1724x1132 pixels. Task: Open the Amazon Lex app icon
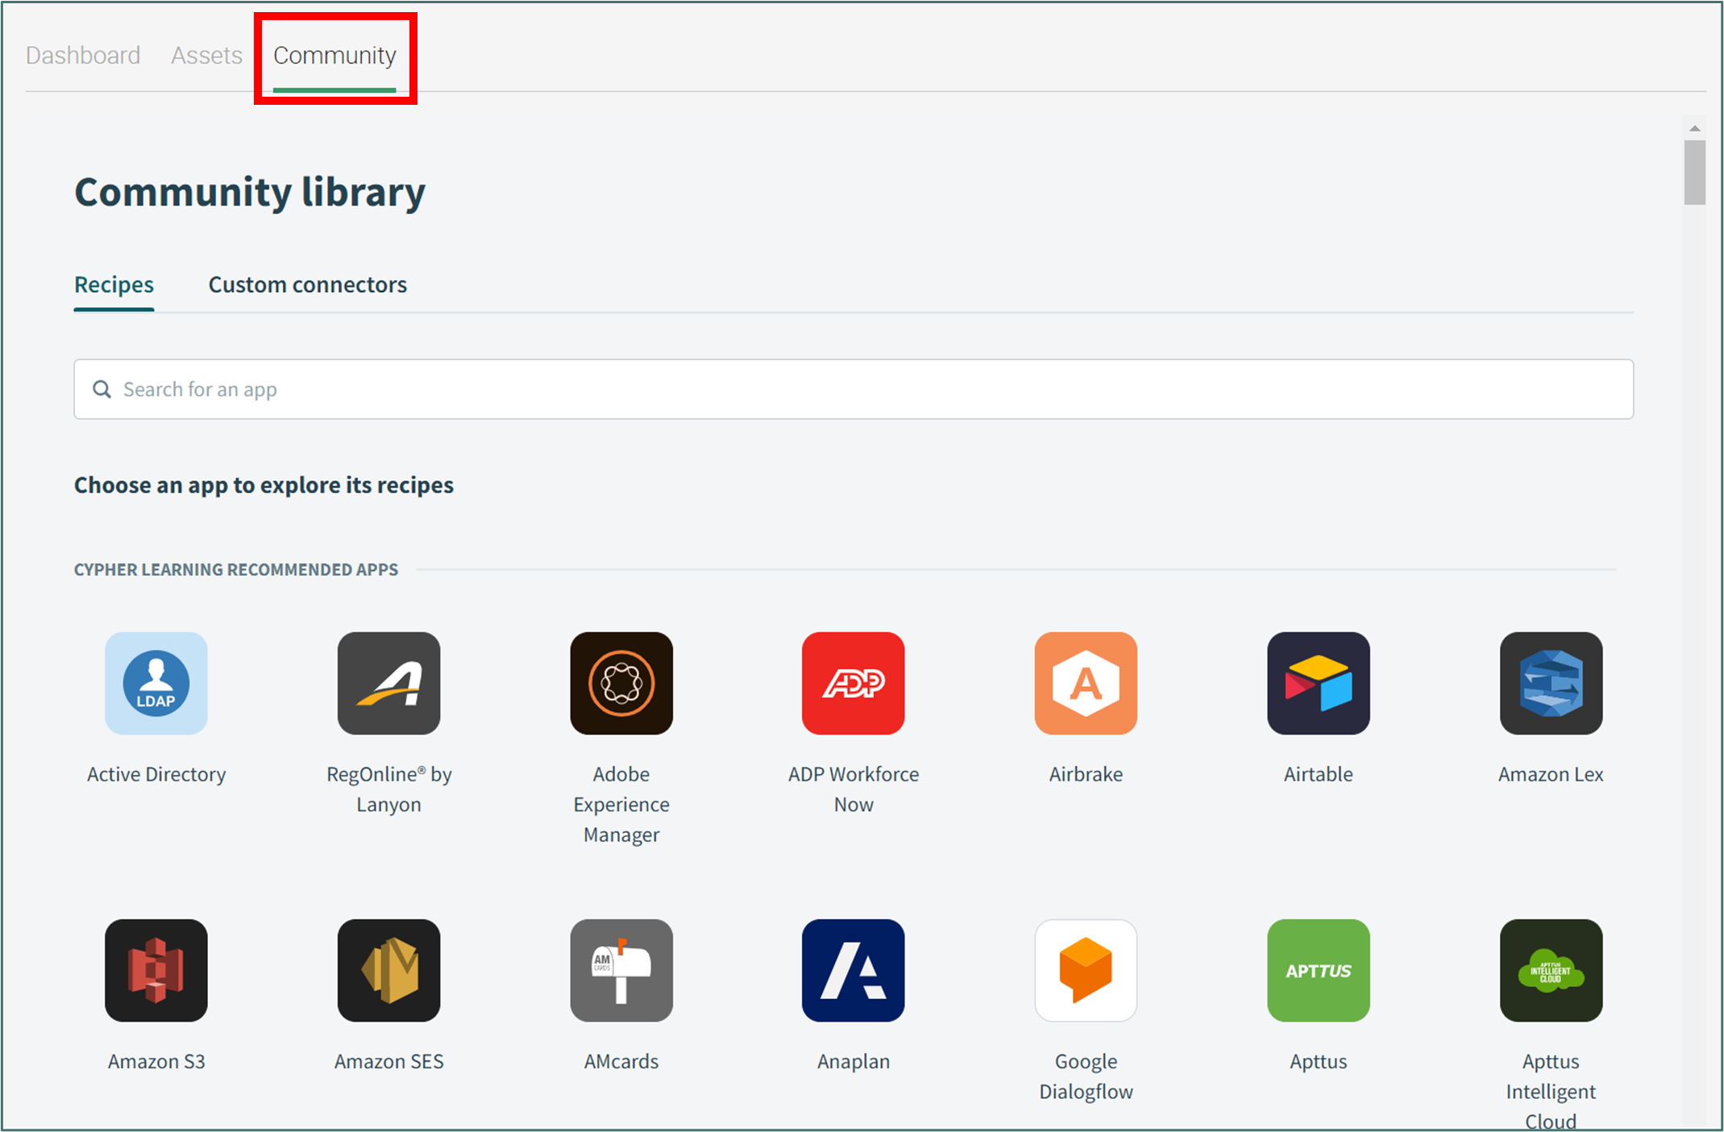pyautogui.click(x=1551, y=683)
